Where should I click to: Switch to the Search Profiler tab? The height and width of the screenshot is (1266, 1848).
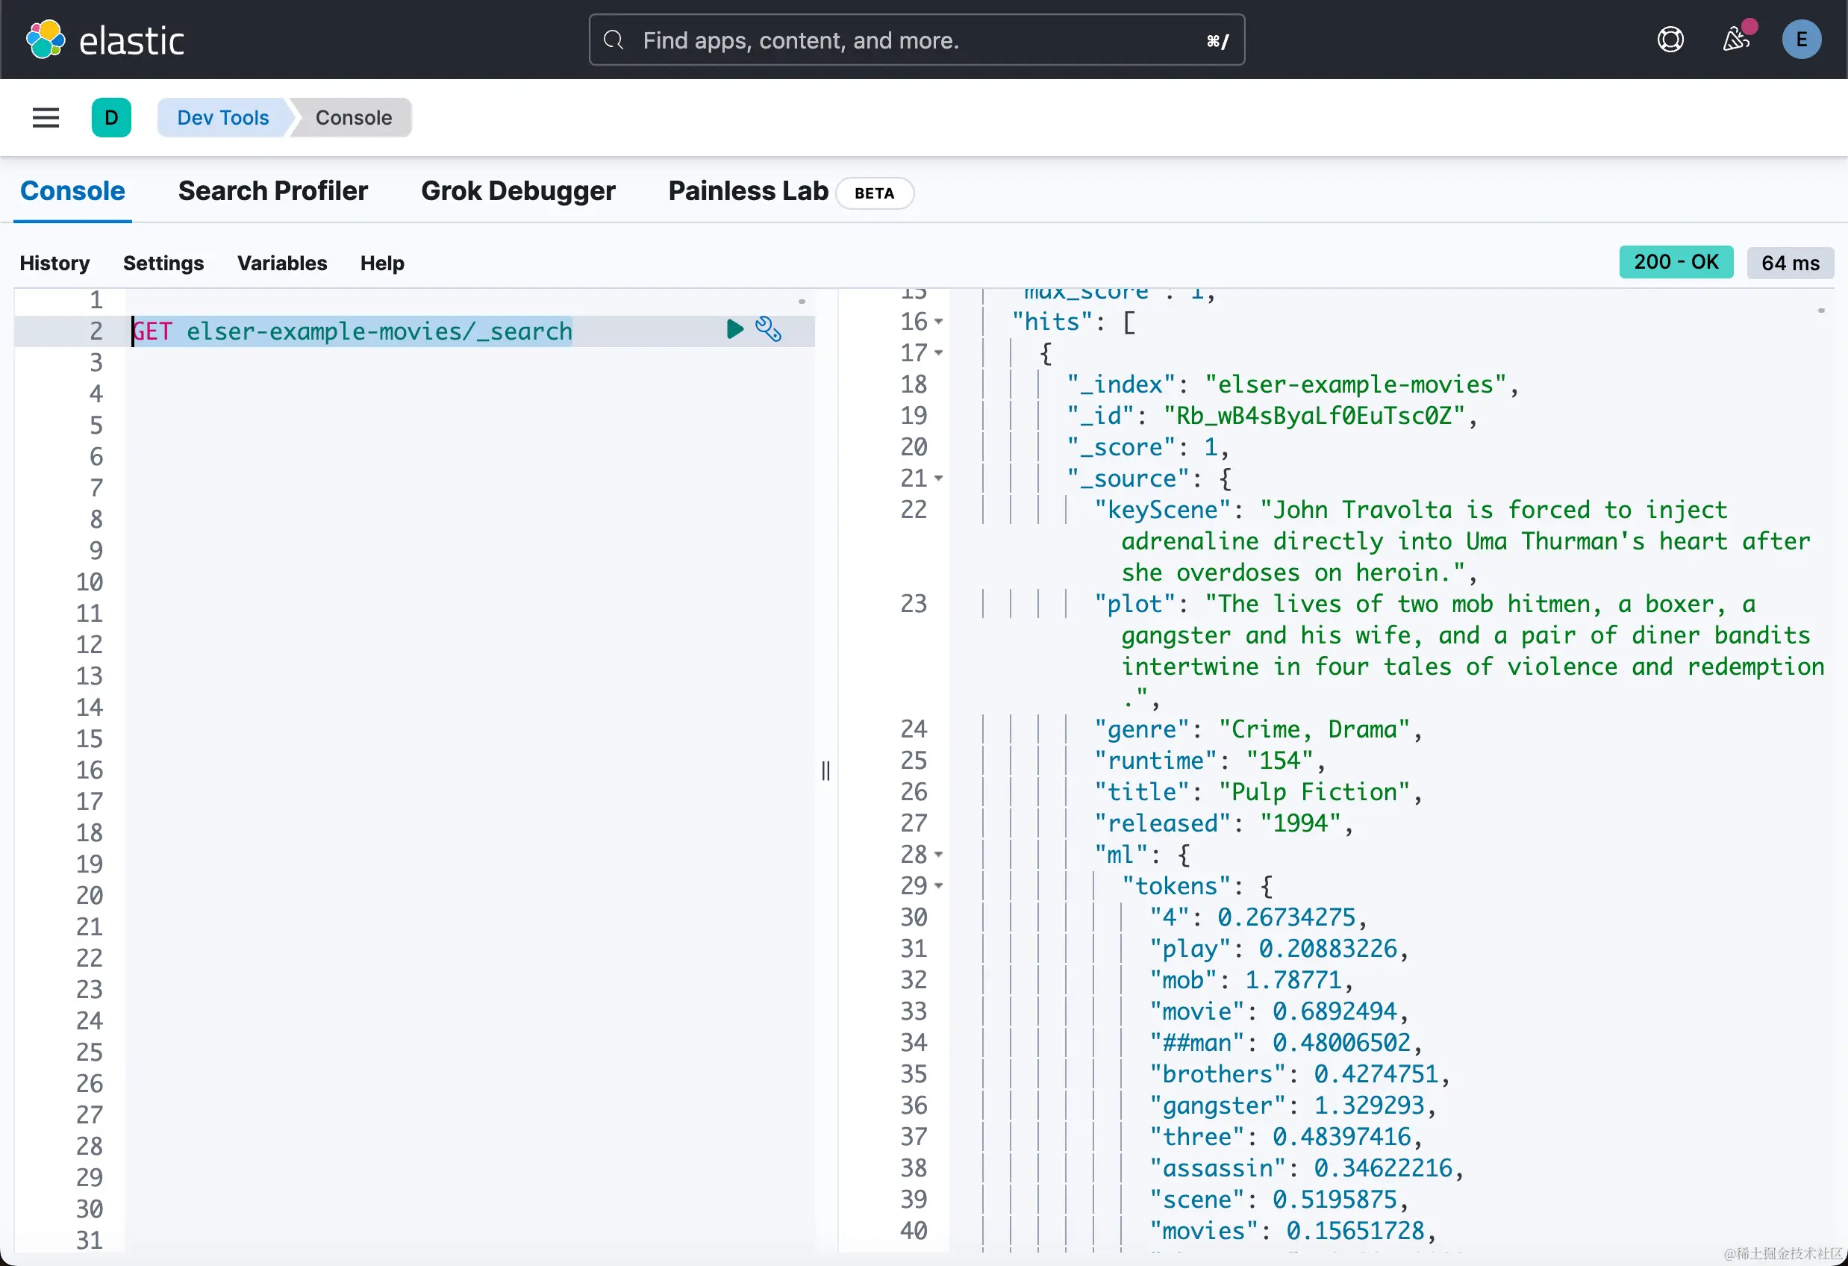point(272,191)
